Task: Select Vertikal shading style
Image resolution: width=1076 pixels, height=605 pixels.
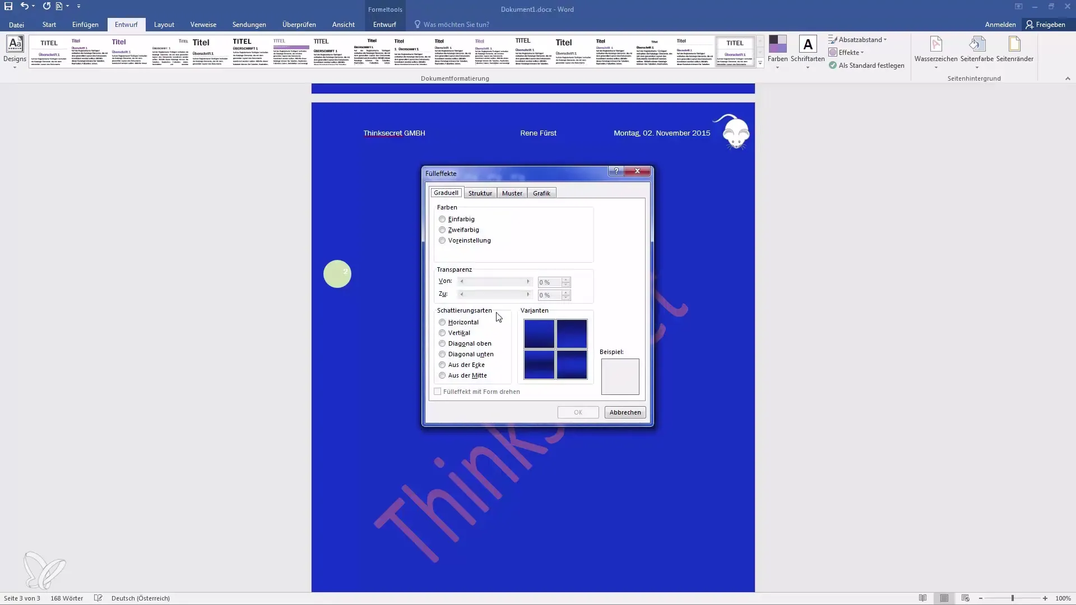Action: coord(442,333)
